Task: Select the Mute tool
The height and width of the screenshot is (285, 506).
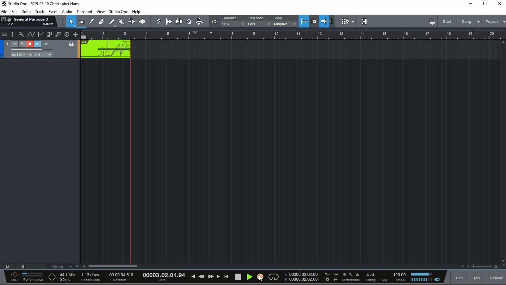Action: point(122,22)
